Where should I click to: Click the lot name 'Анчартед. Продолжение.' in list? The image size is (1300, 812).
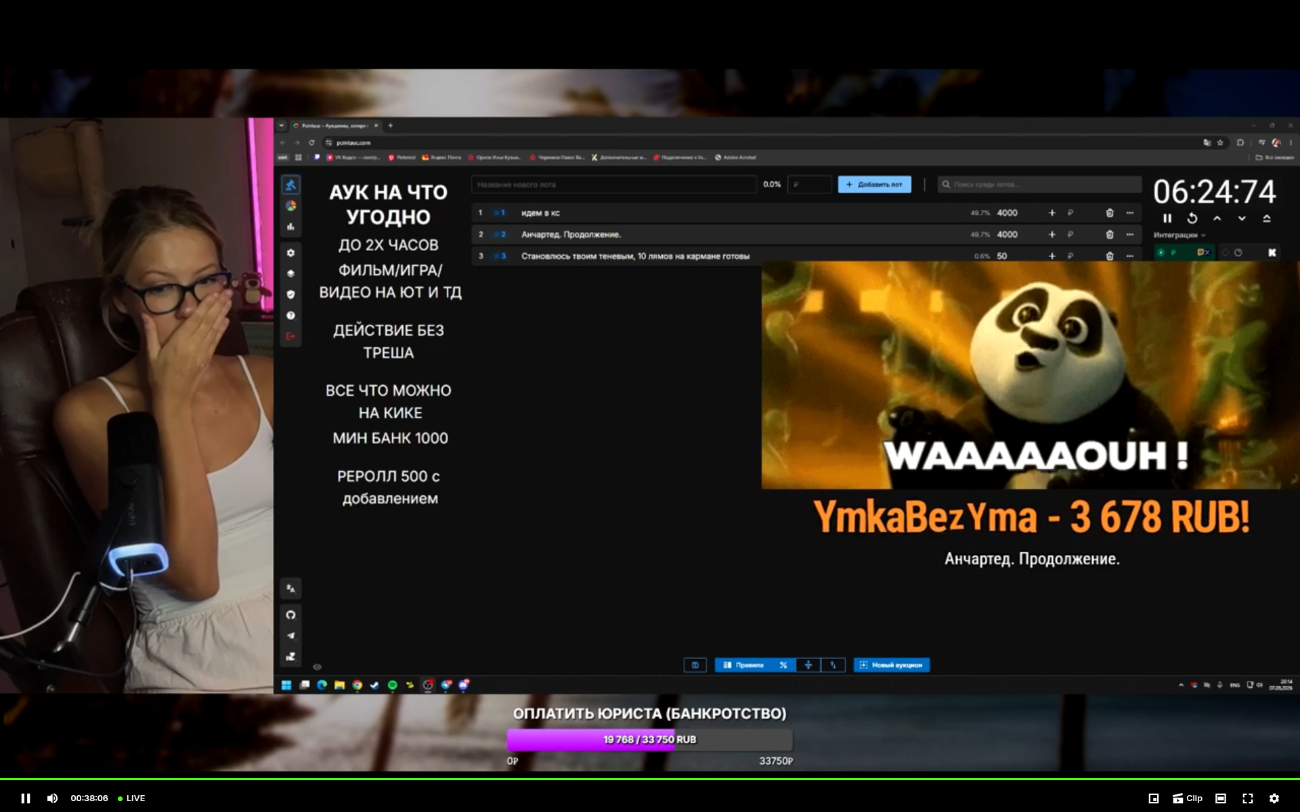click(571, 235)
